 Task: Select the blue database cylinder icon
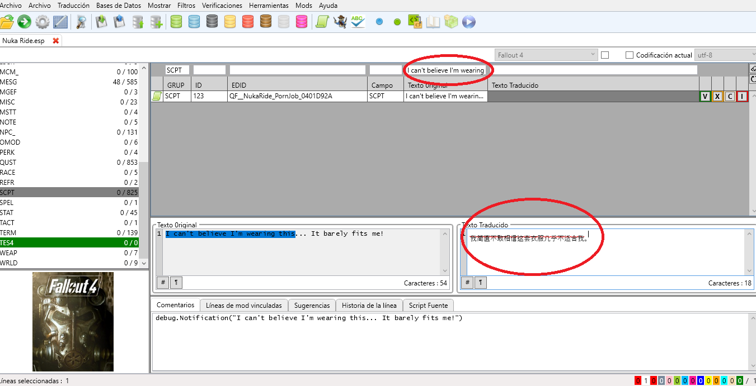coord(194,22)
